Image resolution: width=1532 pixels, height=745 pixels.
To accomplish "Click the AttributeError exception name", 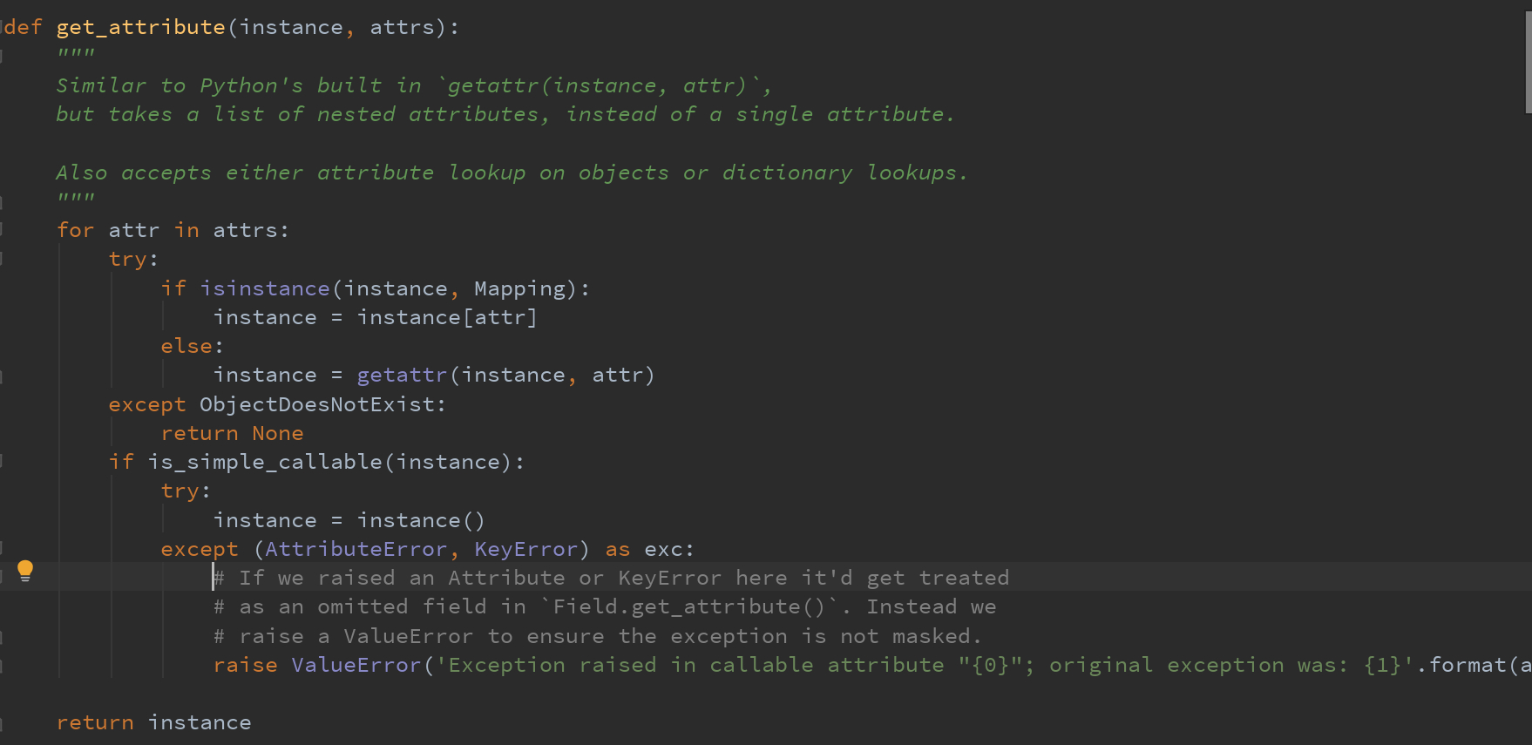I will click(x=356, y=549).
